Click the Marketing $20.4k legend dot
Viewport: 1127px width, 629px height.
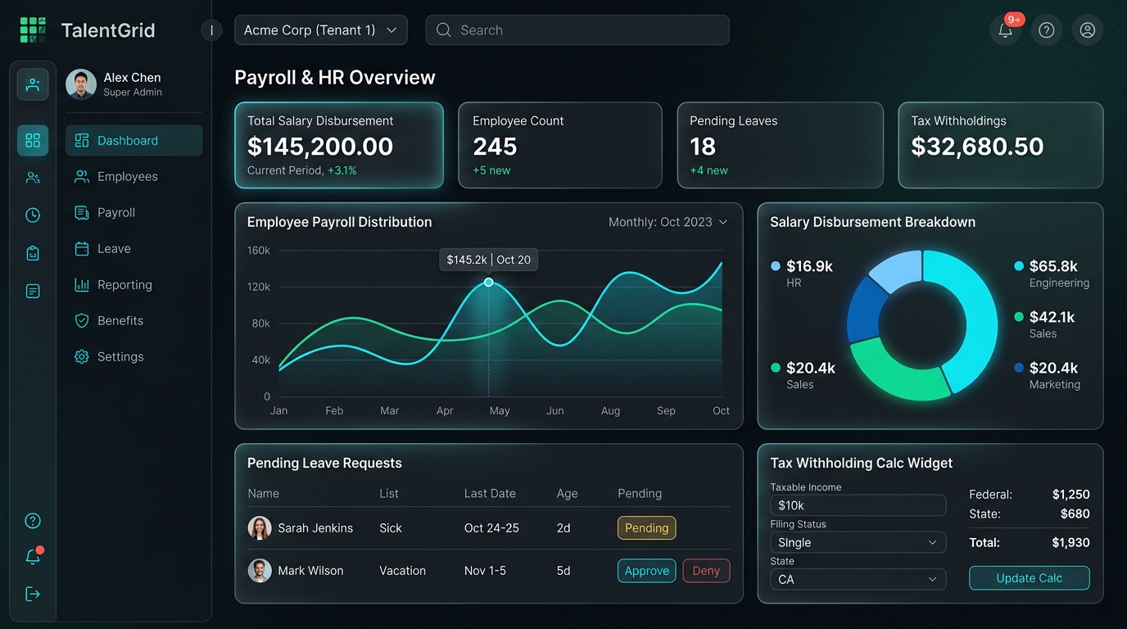point(1019,368)
